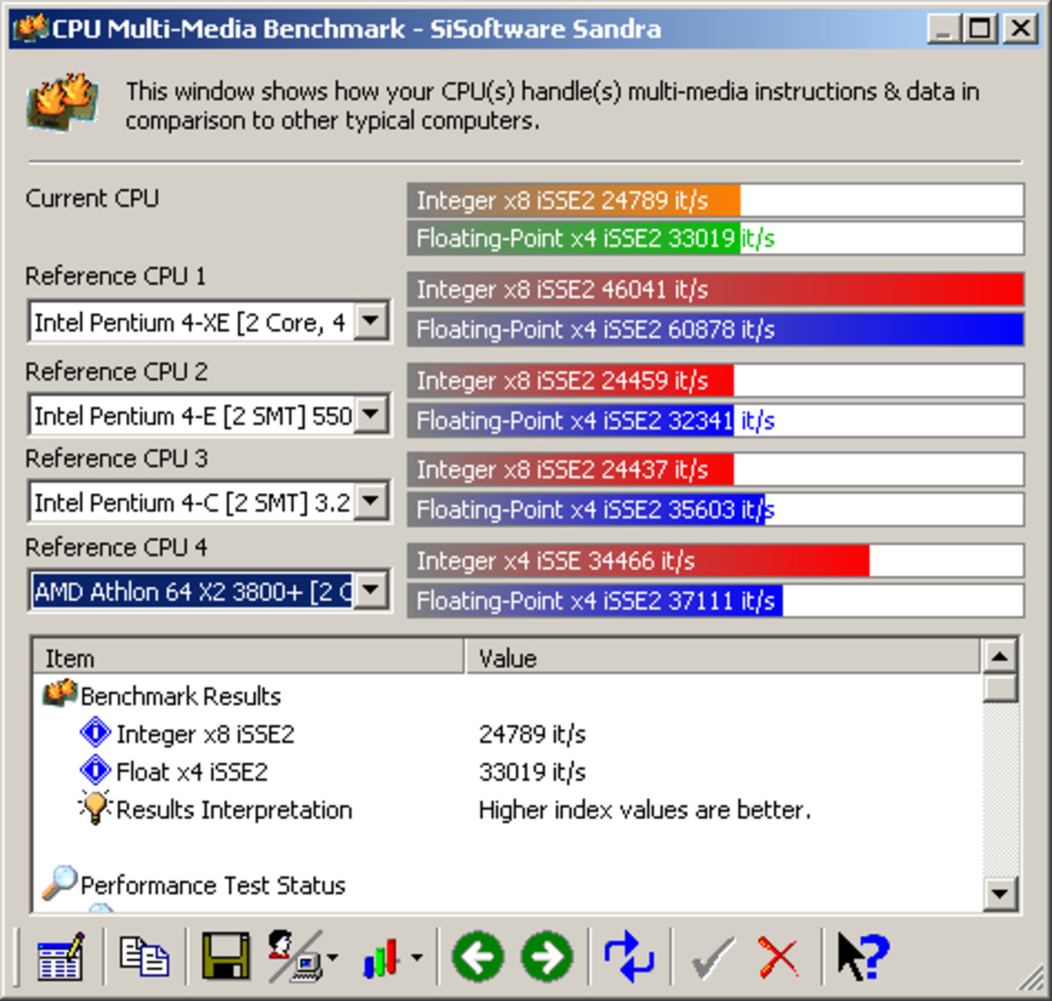Open dropdown arrow next to user/computer icon
The image size is (1052, 1001).
coord(333,958)
